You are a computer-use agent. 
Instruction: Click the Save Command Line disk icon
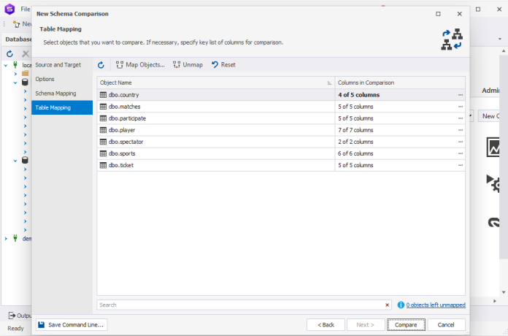pyautogui.click(x=42, y=324)
